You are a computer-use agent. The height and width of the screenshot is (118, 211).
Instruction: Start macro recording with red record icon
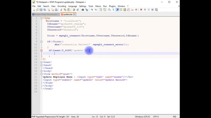pos(141,10)
